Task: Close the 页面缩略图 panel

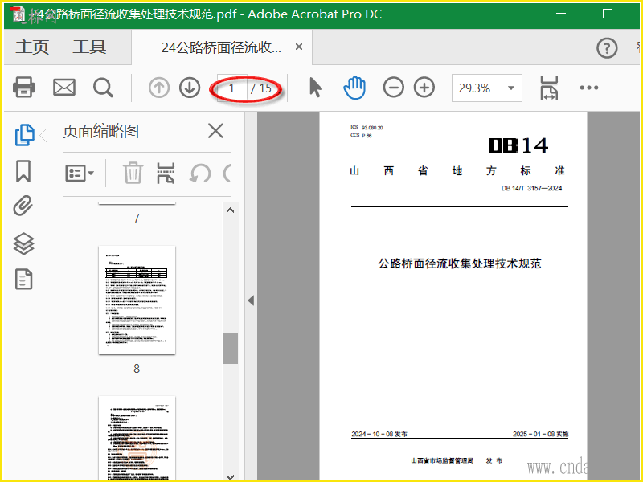Action: click(215, 131)
